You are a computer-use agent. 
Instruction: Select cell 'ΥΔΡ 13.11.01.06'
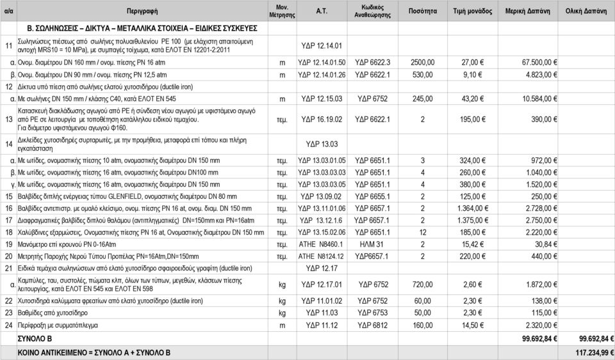pyautogui.click(x=322, y=208)
